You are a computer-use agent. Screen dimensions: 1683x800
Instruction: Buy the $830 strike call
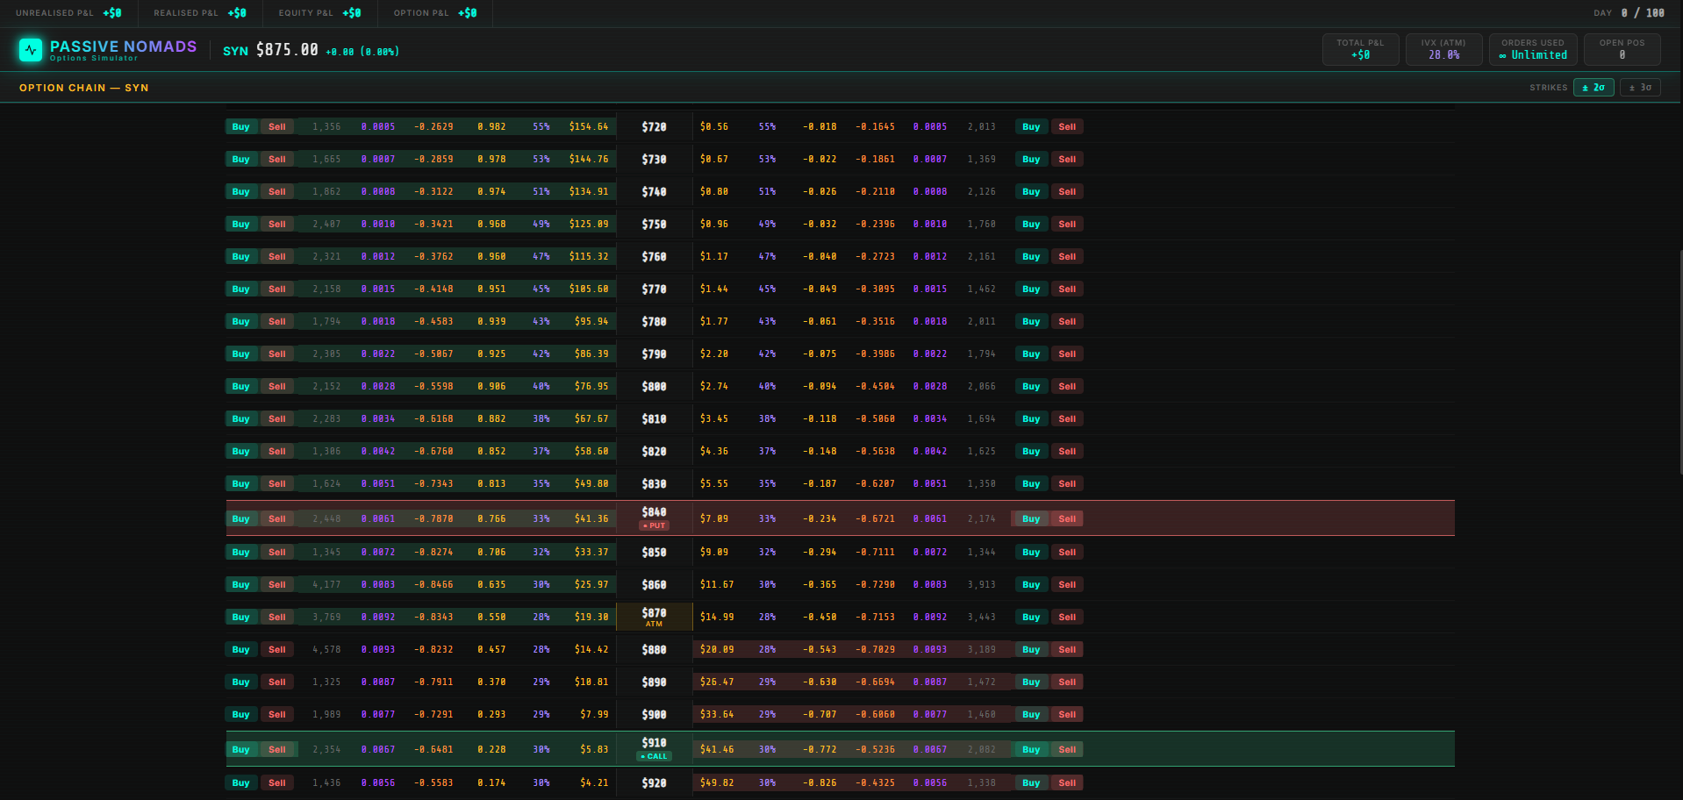[x=241, y=484]
